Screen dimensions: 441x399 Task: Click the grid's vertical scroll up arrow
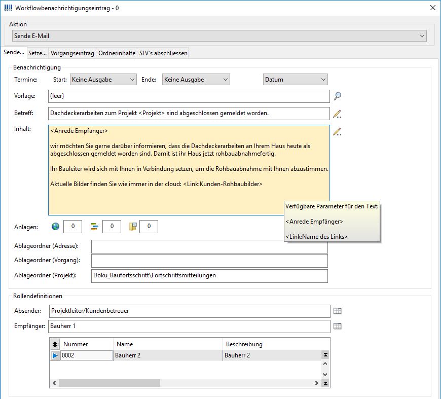(325, 364)
